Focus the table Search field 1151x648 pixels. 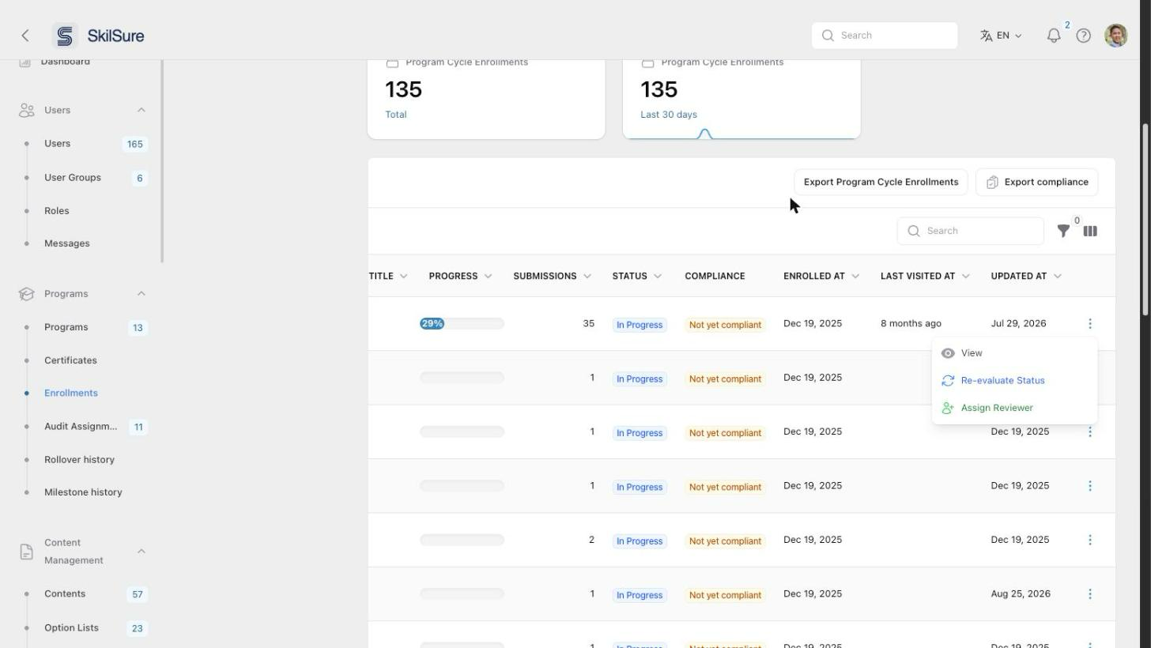click(x=970, y=231)
